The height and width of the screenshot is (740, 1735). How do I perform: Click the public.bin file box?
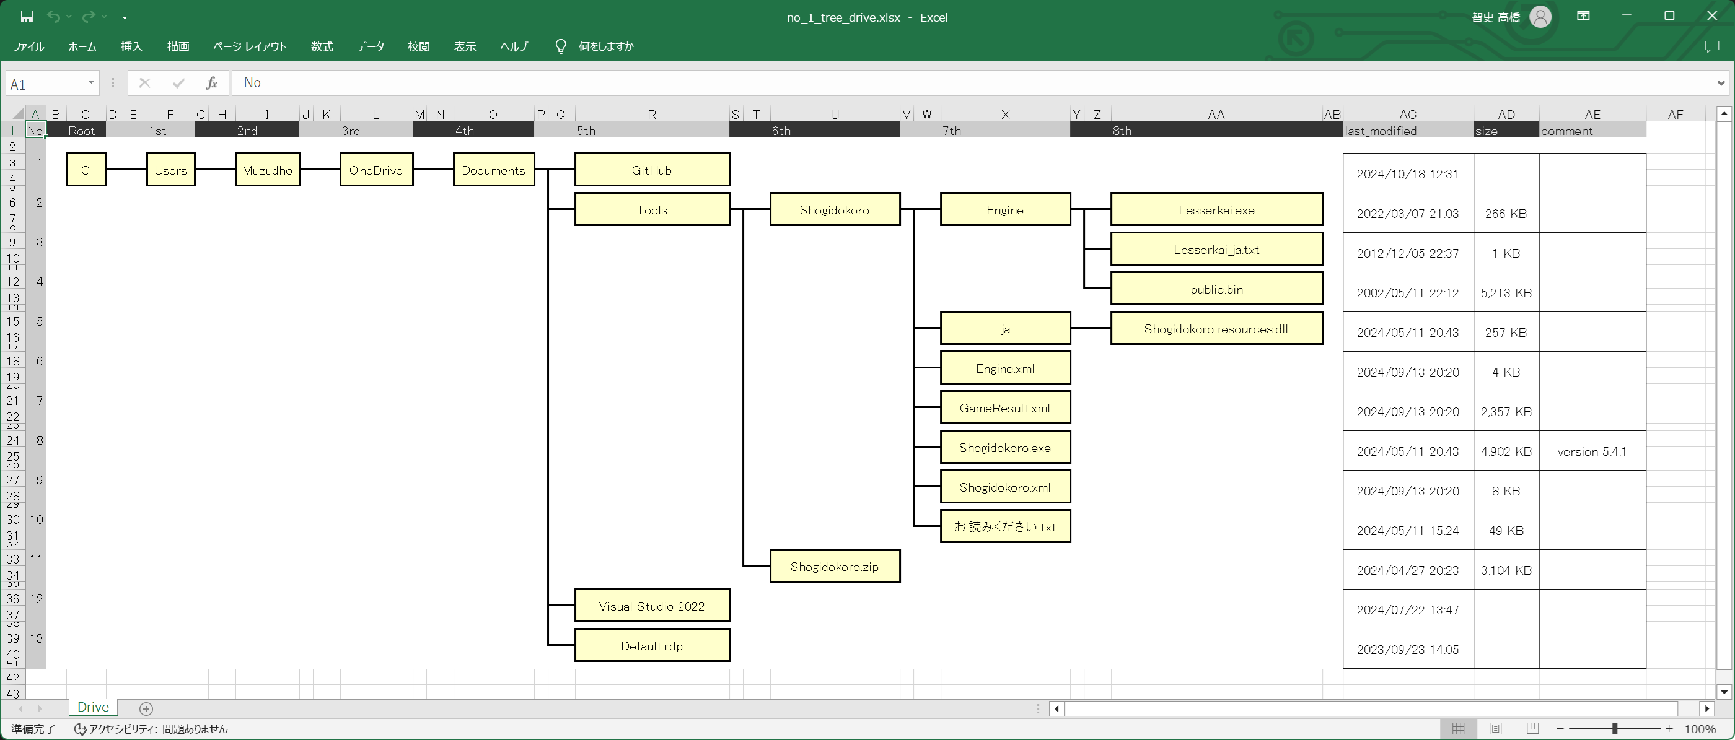point(1216,289)
